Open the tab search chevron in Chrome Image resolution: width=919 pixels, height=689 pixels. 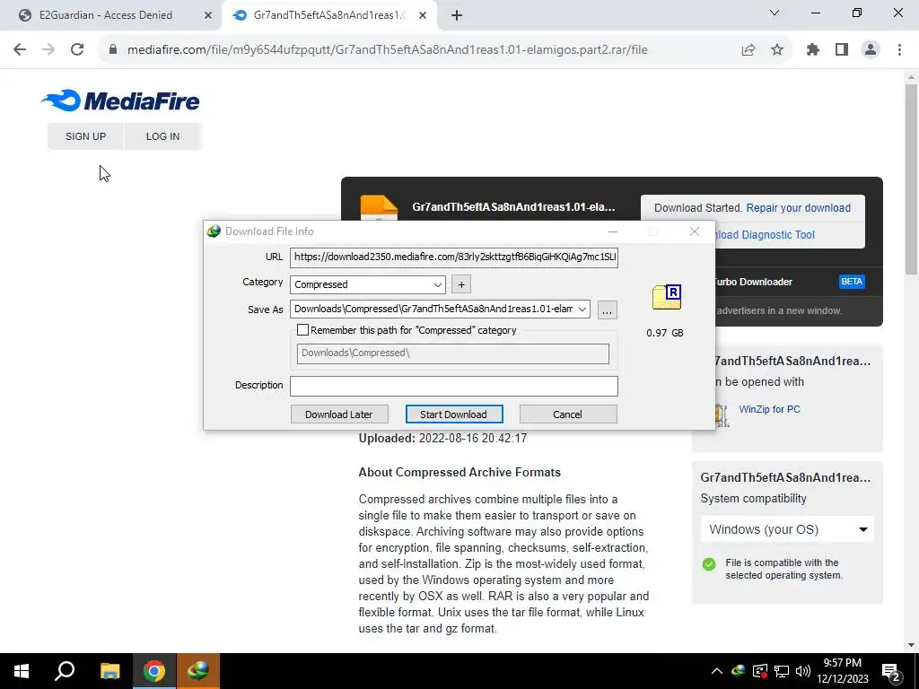pyautogui.click(x=775, y=13)
